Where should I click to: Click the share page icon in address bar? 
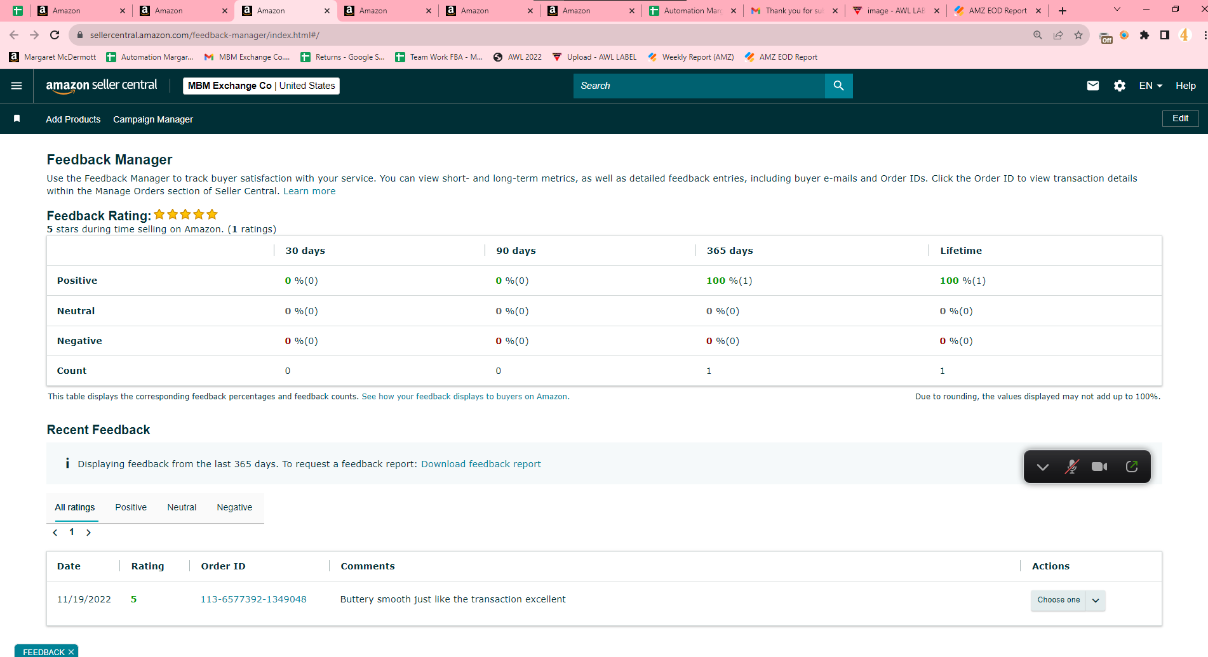point(1058,35)
